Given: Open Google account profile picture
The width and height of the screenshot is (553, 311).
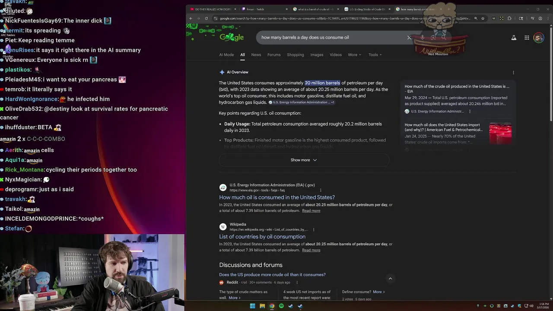Looking at the screenshot, I should tap(538, 38).
